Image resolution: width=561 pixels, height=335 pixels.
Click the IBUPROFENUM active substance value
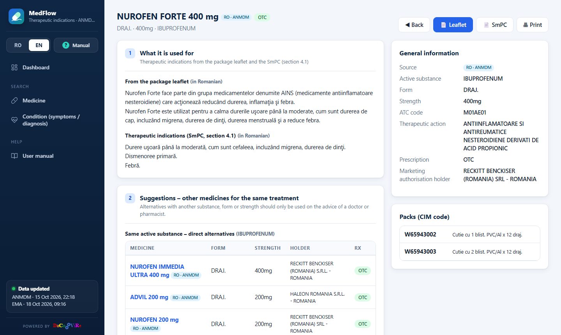[x=483, y=79]
